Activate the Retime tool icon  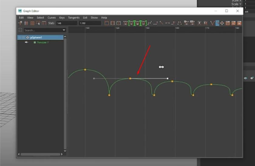tap(44, 23)
